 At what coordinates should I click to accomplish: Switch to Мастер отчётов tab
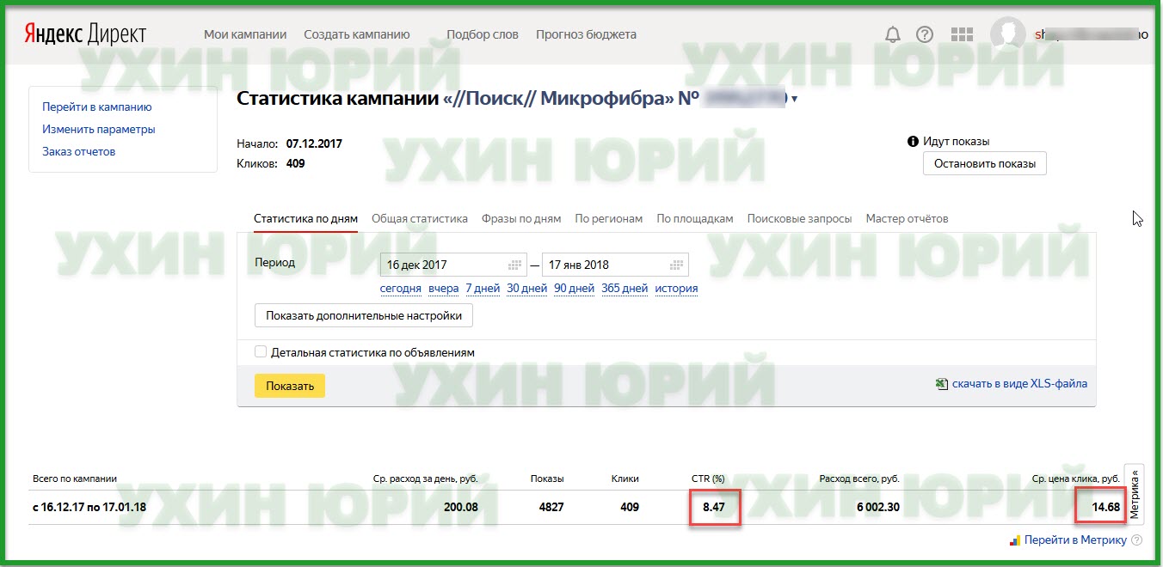tap(907, 219)
